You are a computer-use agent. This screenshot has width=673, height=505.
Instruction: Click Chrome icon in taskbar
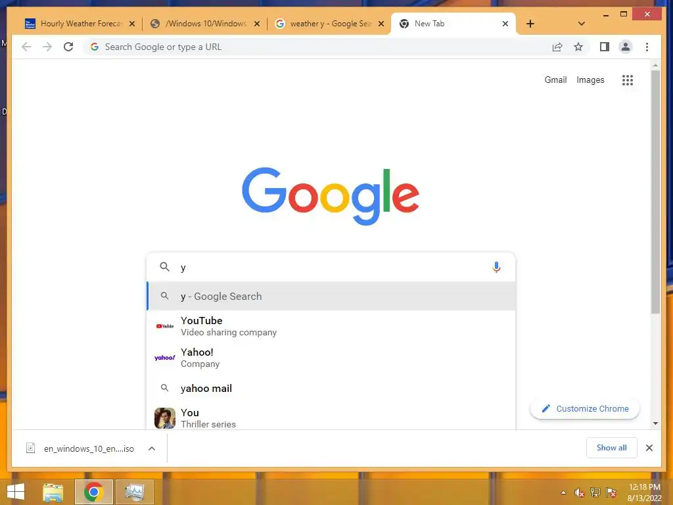(x=93, y=492)
